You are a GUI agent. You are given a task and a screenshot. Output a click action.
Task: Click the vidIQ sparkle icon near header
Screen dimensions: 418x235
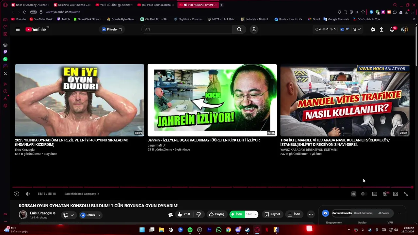coord(373,29)
